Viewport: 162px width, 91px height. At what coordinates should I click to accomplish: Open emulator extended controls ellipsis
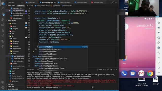[159, 73]
